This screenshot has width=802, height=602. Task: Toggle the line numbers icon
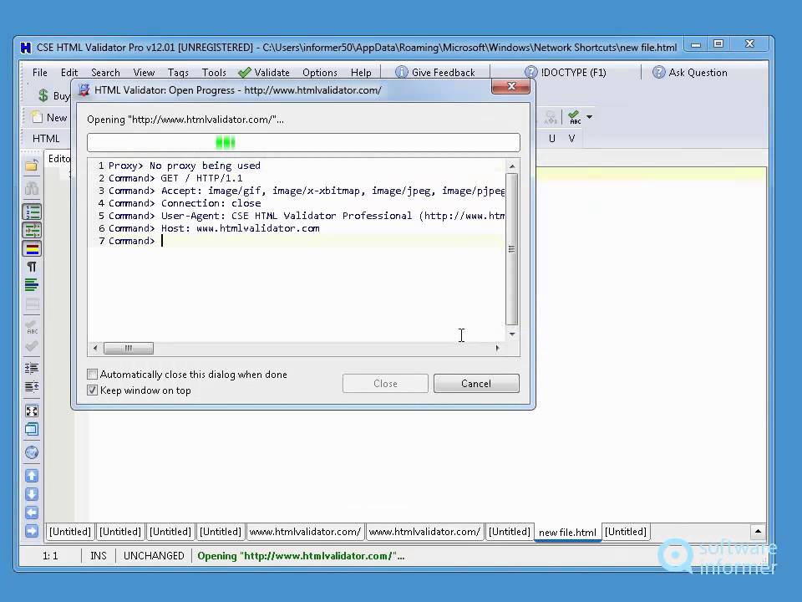tap(32, 212)
